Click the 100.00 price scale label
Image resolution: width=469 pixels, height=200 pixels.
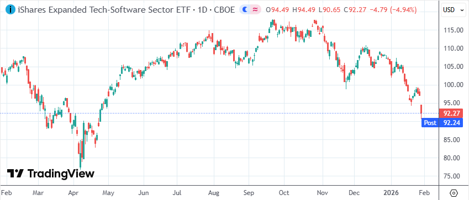(451, 85)
